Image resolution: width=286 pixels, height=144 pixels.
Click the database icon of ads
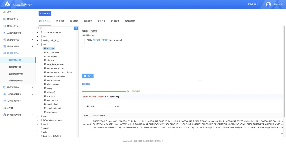click(41, 36)
